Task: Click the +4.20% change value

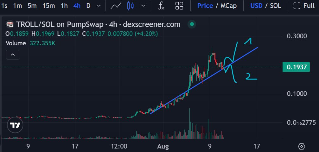Action: pos(146,34)
